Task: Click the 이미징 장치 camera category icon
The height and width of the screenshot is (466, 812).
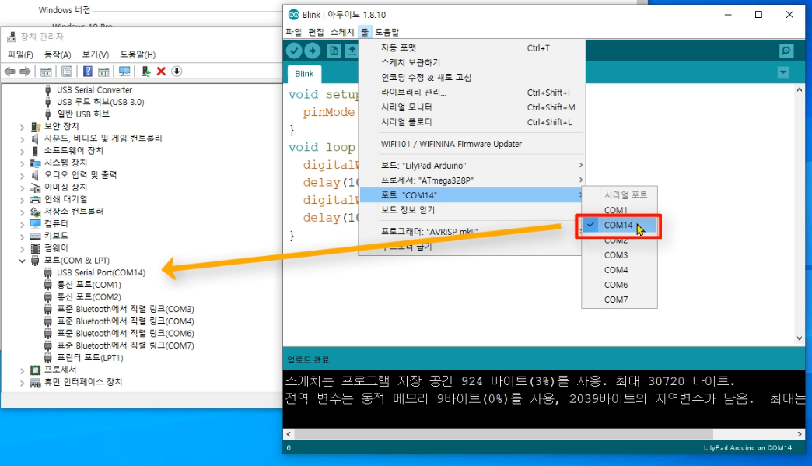Action: (x=35, y=187)
